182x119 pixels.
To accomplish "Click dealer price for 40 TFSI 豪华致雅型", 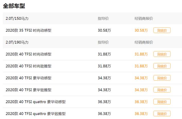I will pos(141,90).
